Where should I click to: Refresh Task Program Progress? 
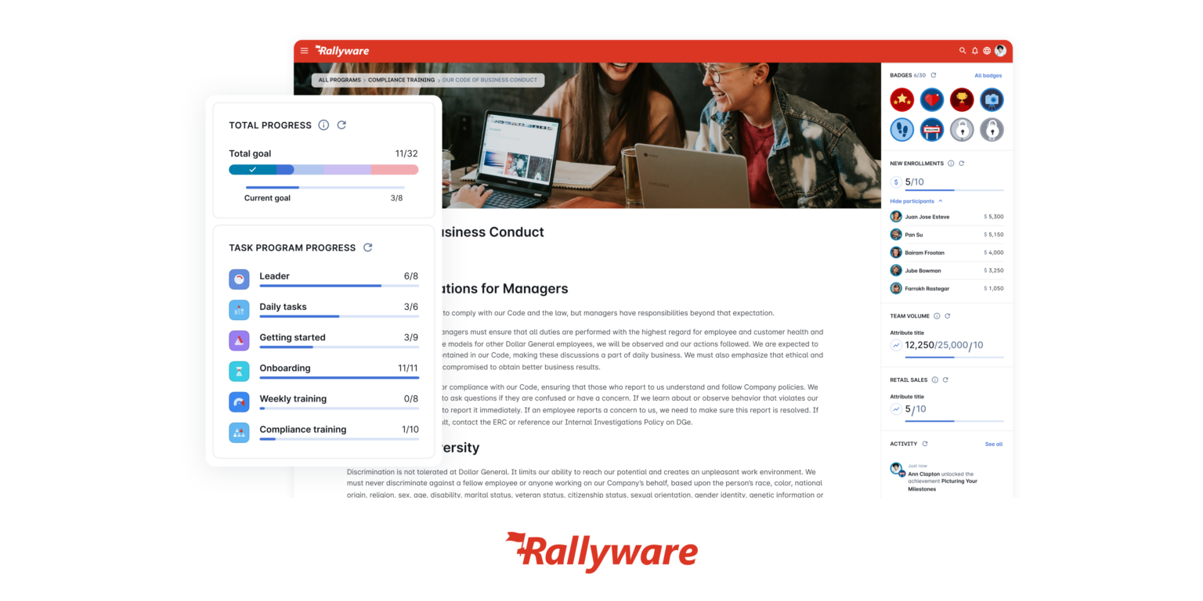point(368,247)
